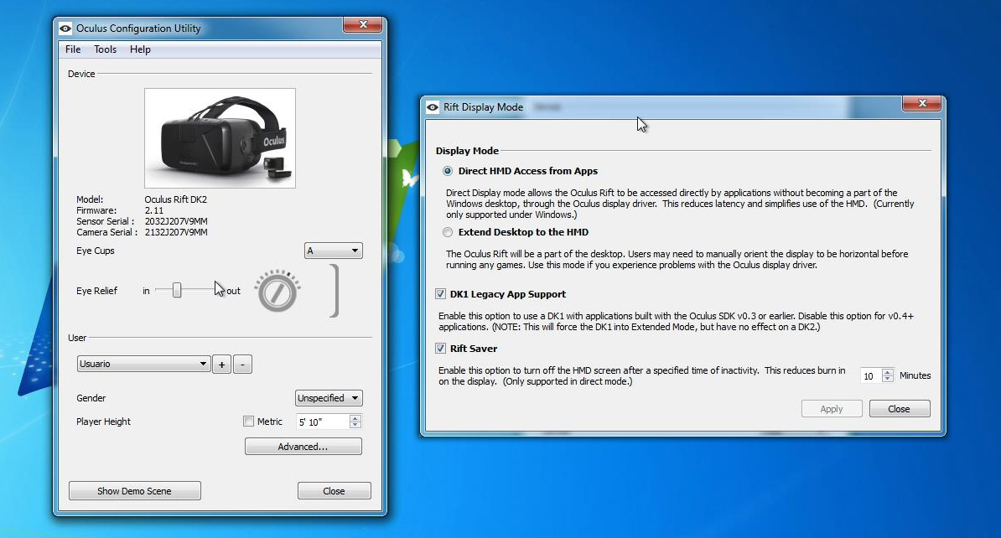Click the Rift Saver minutes field
This screenshot has height=538, width=1001.
[x=871, y=376]
